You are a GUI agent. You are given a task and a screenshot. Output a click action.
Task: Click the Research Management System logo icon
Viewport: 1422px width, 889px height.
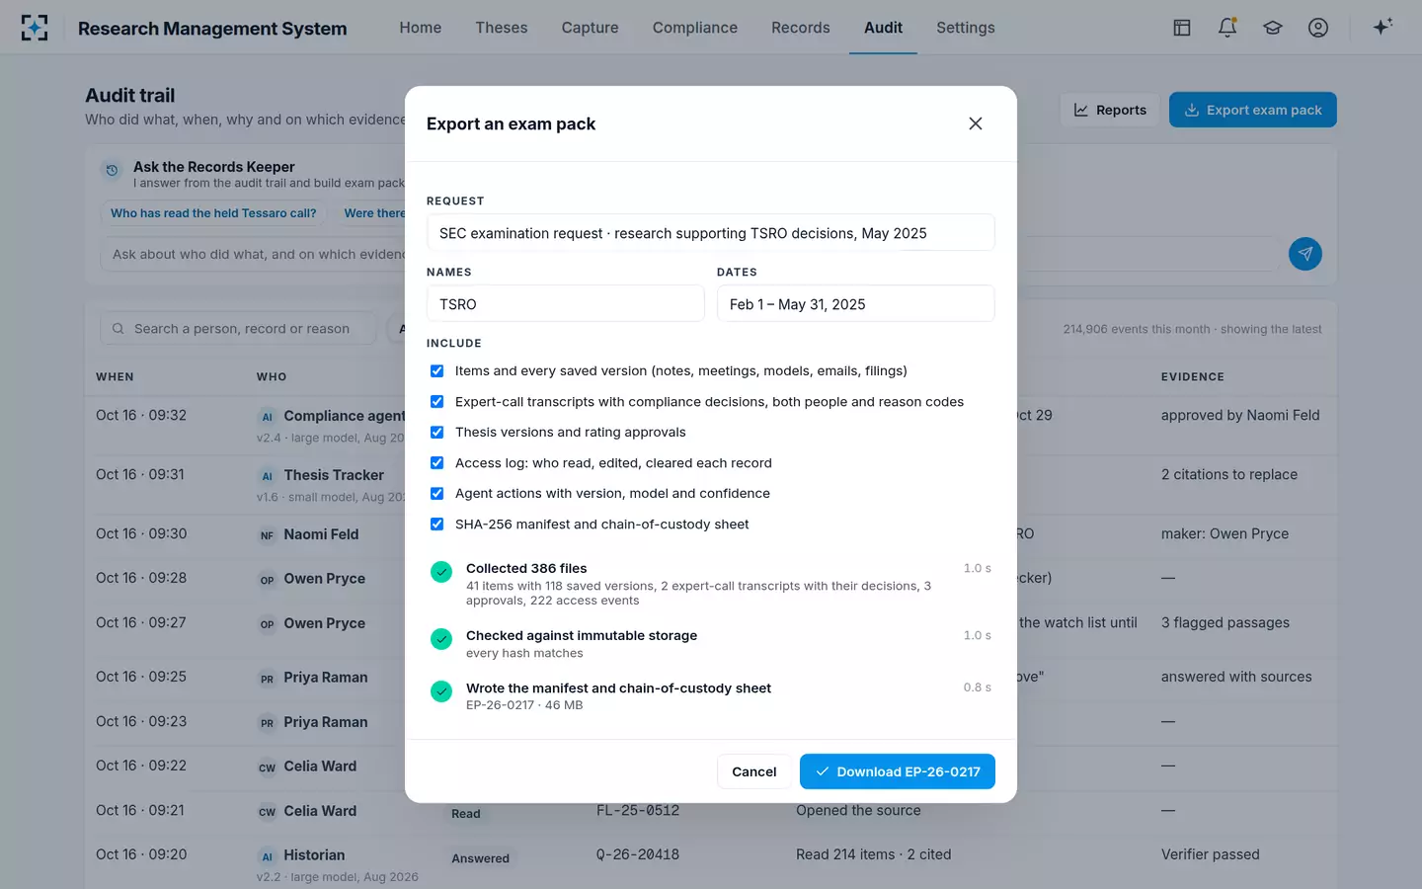35,28
